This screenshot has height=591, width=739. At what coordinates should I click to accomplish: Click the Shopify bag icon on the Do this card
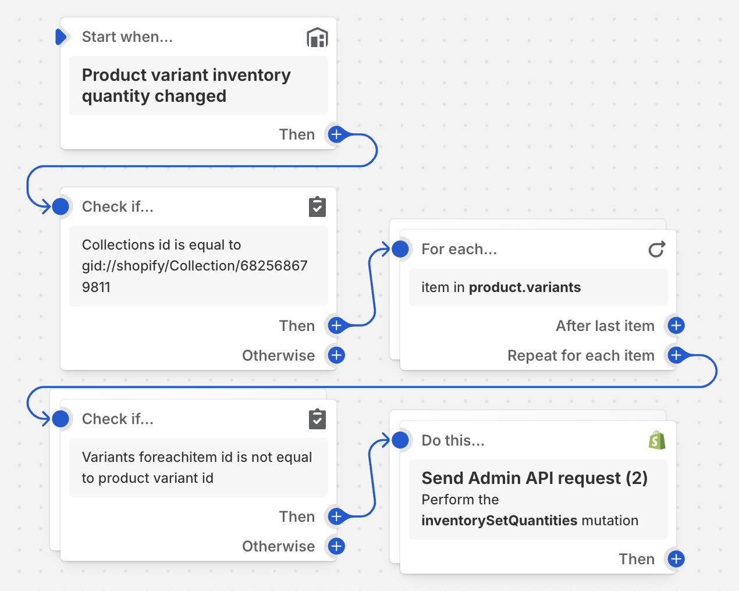tap(657, 440)
